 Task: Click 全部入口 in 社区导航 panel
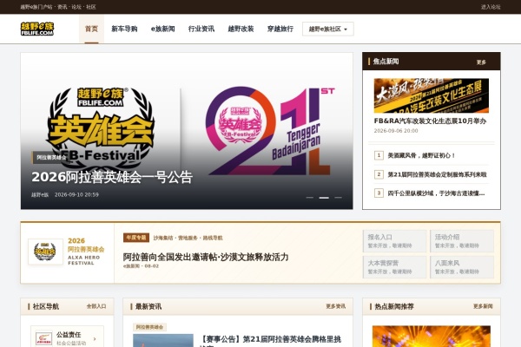coord(96,306)
